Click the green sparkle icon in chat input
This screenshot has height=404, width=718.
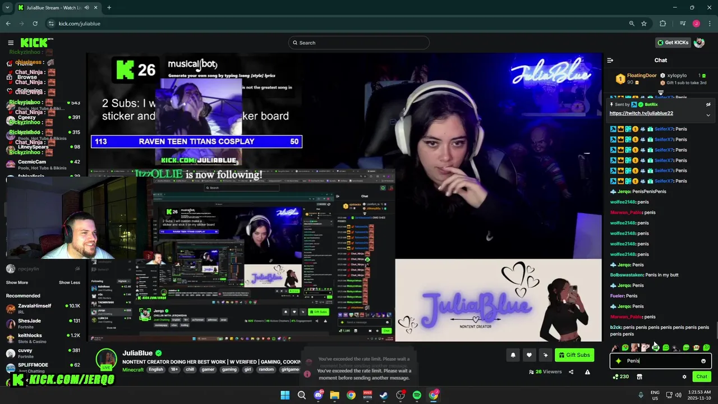pos(619,361)
